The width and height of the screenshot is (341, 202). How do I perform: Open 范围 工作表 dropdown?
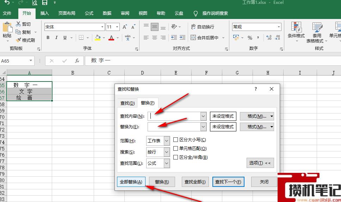coord(167,141)
